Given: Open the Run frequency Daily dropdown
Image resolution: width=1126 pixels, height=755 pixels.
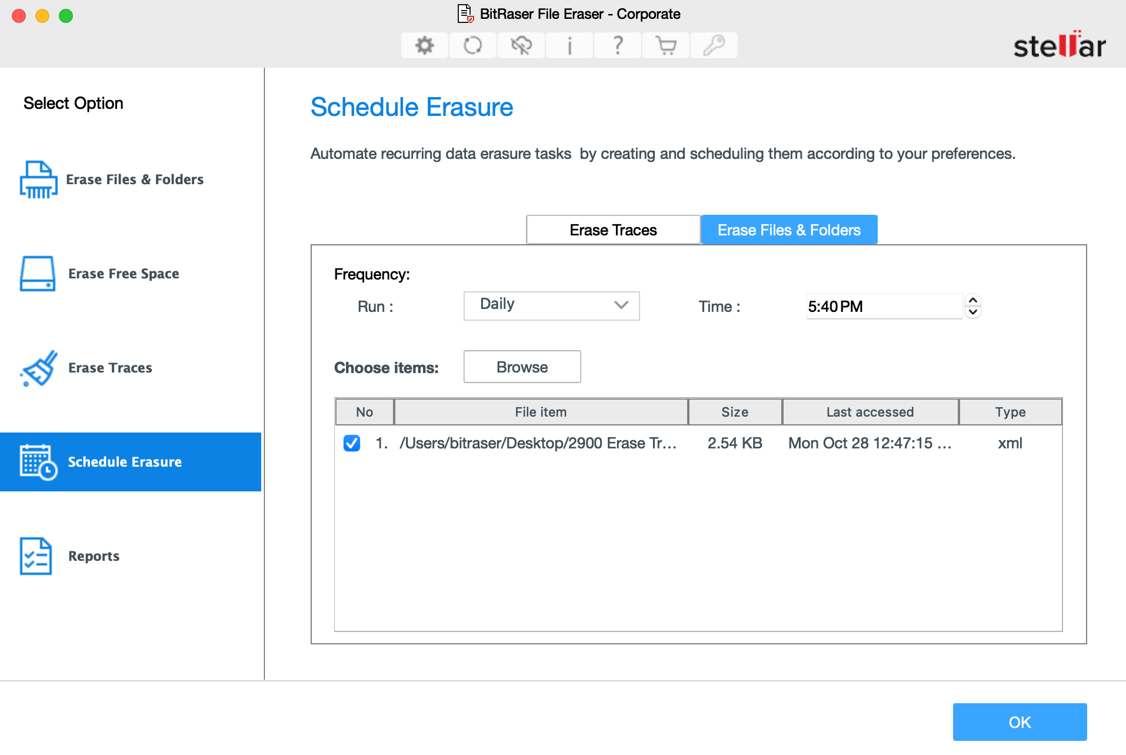Looking at the screenshot, I should [x=552, y=306].
